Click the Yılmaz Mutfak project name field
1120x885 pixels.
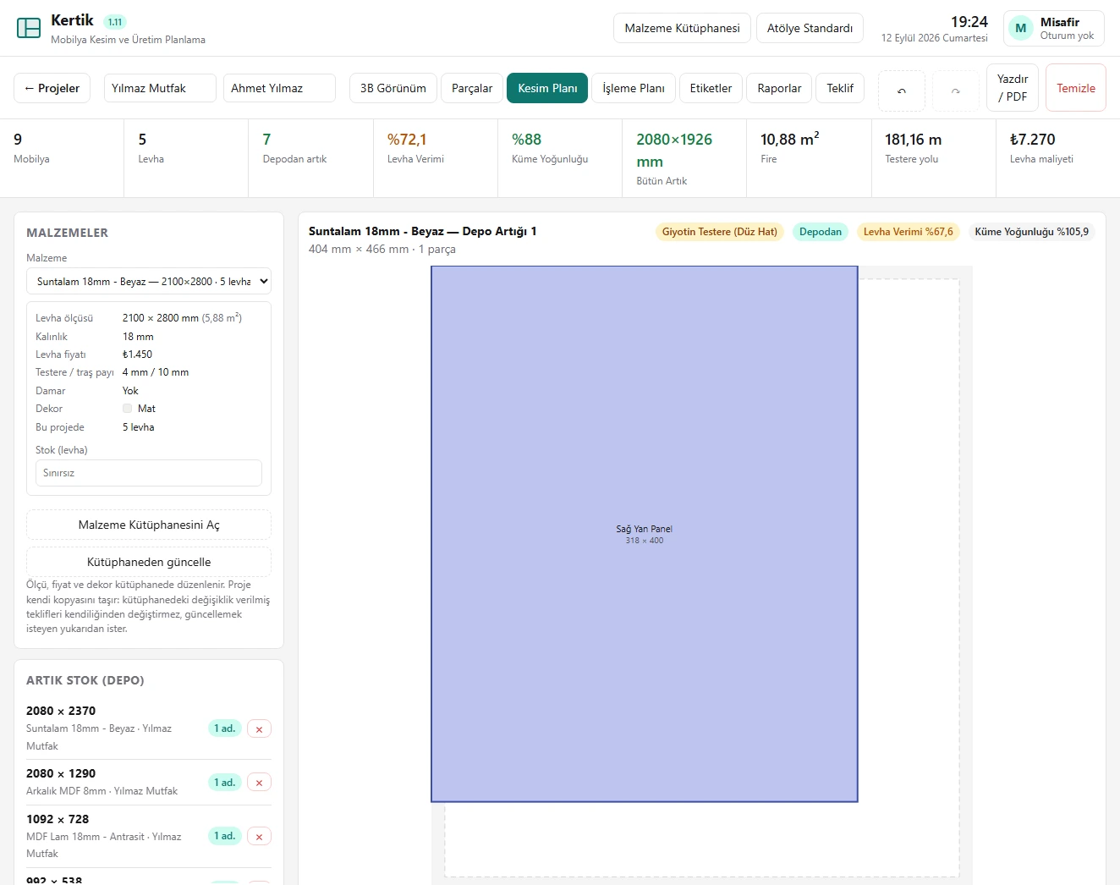coord(160,88)
